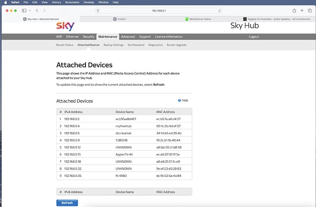316x207 pixels.
Task: Open the Set Password page
Action: pos(136,45)
